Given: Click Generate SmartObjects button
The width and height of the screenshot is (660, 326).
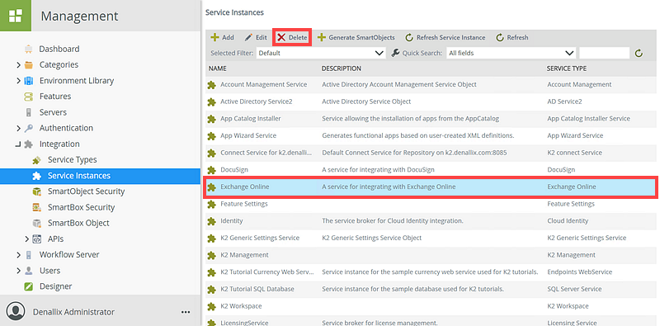Looking at the screenshot, I should [x=356, y=37].
